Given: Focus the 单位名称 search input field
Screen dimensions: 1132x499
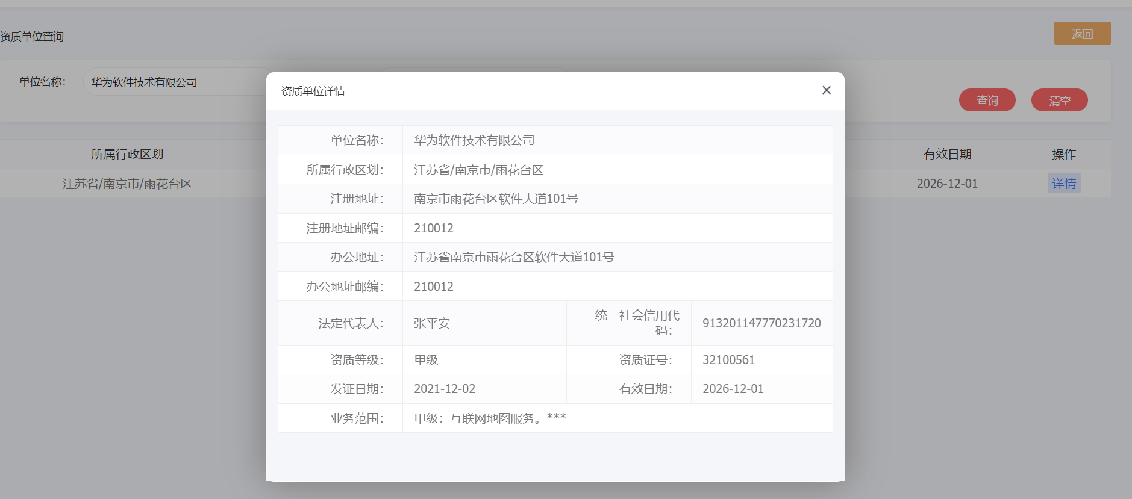Looking at the screenshot, I should pyautogui.click(x=175, y=82).
